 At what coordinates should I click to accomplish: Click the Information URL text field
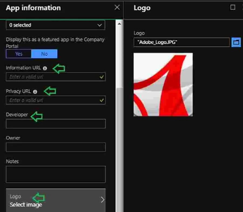pyautogui.click(x=53, y=77)
